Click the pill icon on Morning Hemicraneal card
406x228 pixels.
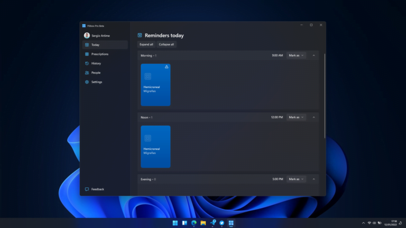pyautogui.click(x=148, y=76)
